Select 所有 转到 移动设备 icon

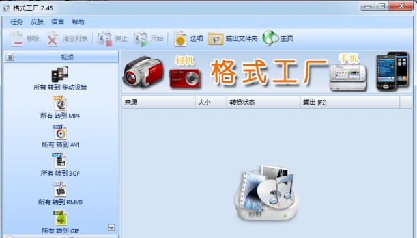(x=60, y=74)
